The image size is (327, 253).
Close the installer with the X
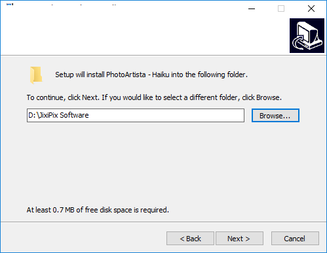[311, 8]
